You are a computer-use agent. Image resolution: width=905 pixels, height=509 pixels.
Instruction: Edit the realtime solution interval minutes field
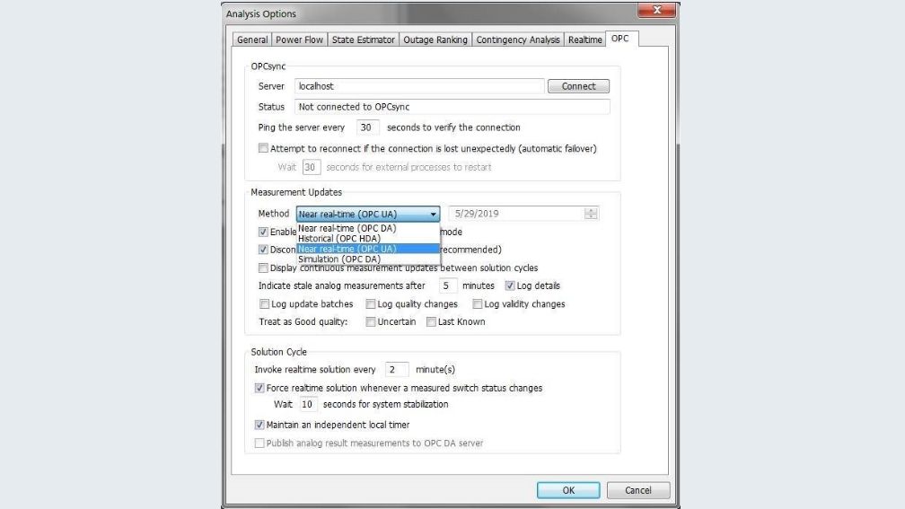[397, 369]
